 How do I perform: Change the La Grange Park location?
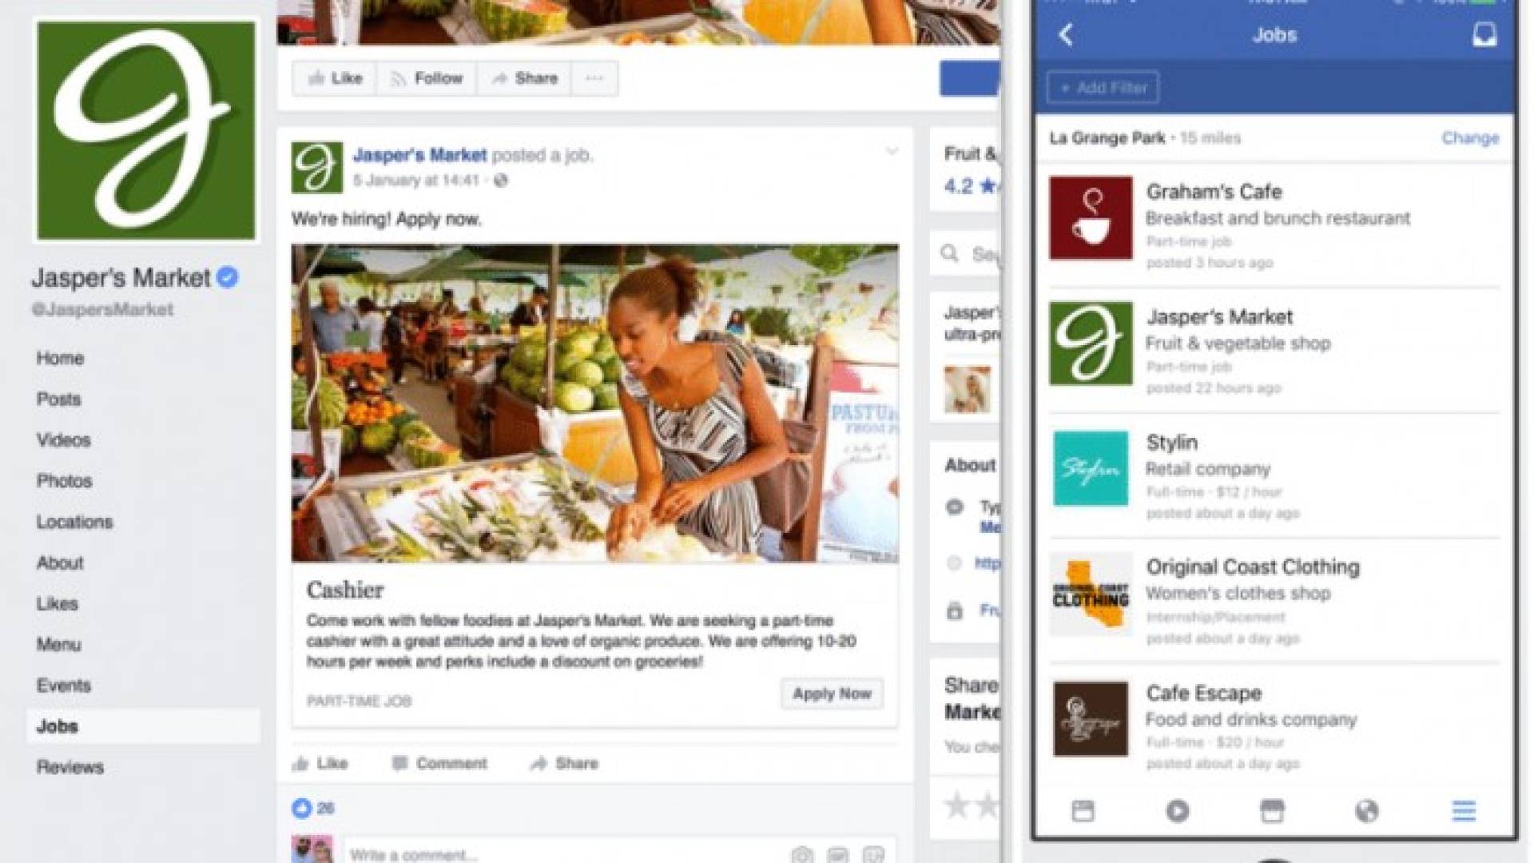click(1470, 137)
